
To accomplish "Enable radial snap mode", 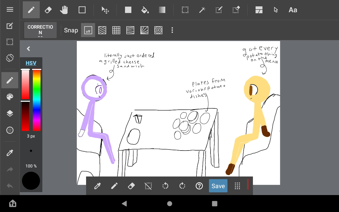I will 158,30.
